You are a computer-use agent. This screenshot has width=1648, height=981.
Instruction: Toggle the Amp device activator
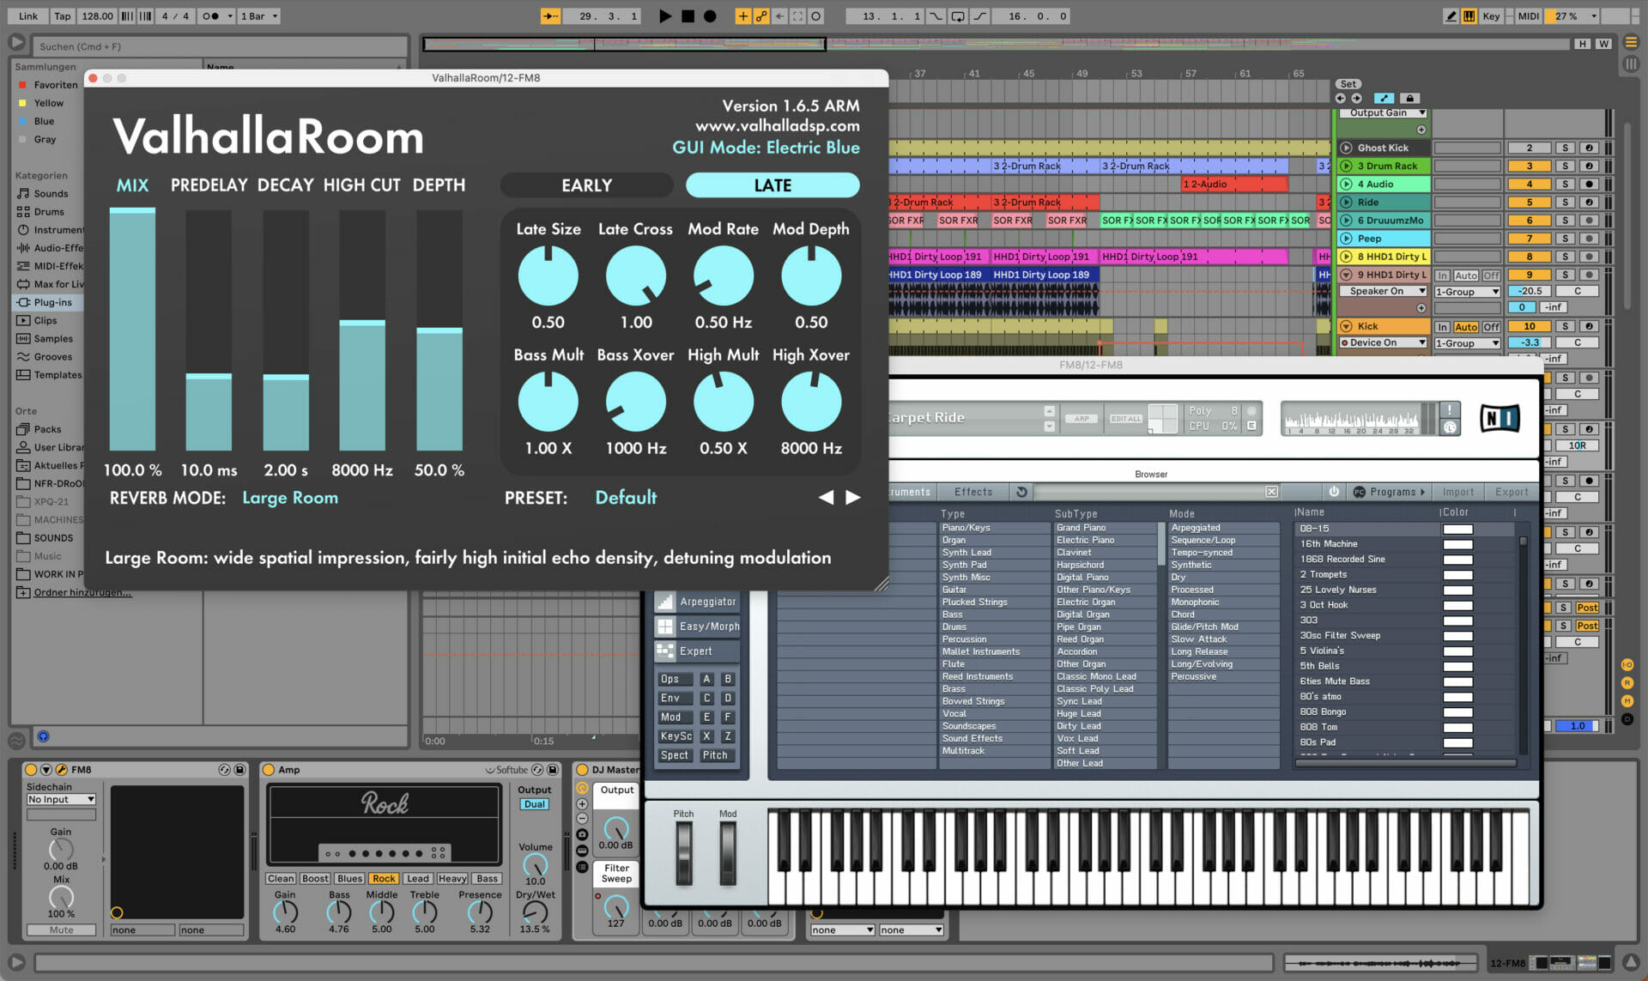(269, 770)
